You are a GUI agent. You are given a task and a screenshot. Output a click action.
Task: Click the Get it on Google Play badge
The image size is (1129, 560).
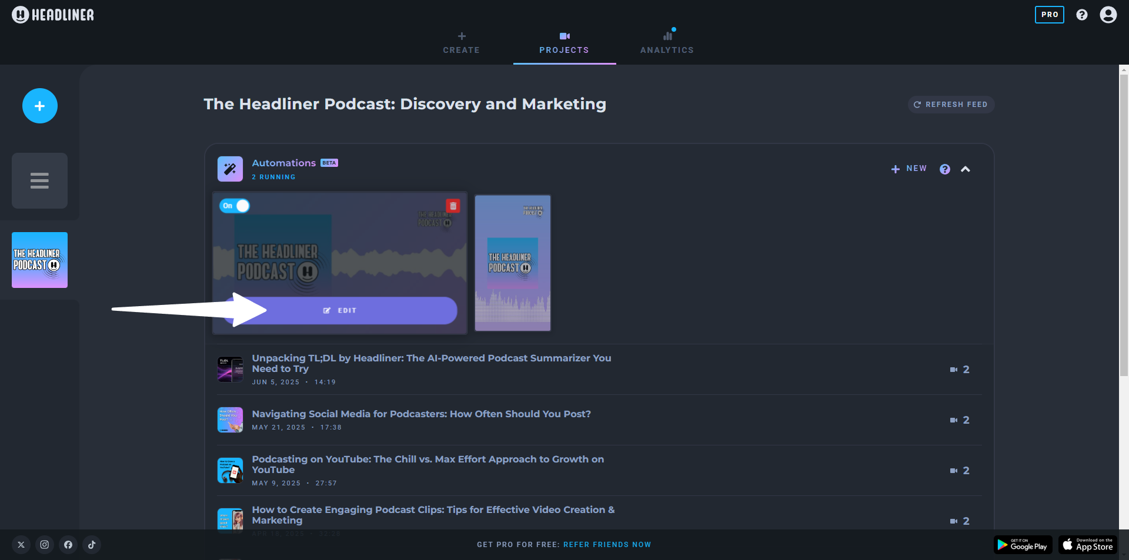[1023, 545]
